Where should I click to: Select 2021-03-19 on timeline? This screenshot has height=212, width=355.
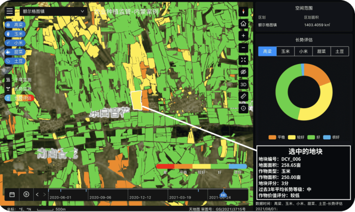click(180, 197)
